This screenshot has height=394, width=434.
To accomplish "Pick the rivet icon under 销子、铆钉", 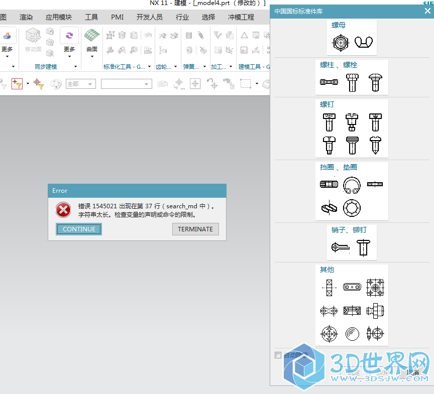I will pos(363,248).
